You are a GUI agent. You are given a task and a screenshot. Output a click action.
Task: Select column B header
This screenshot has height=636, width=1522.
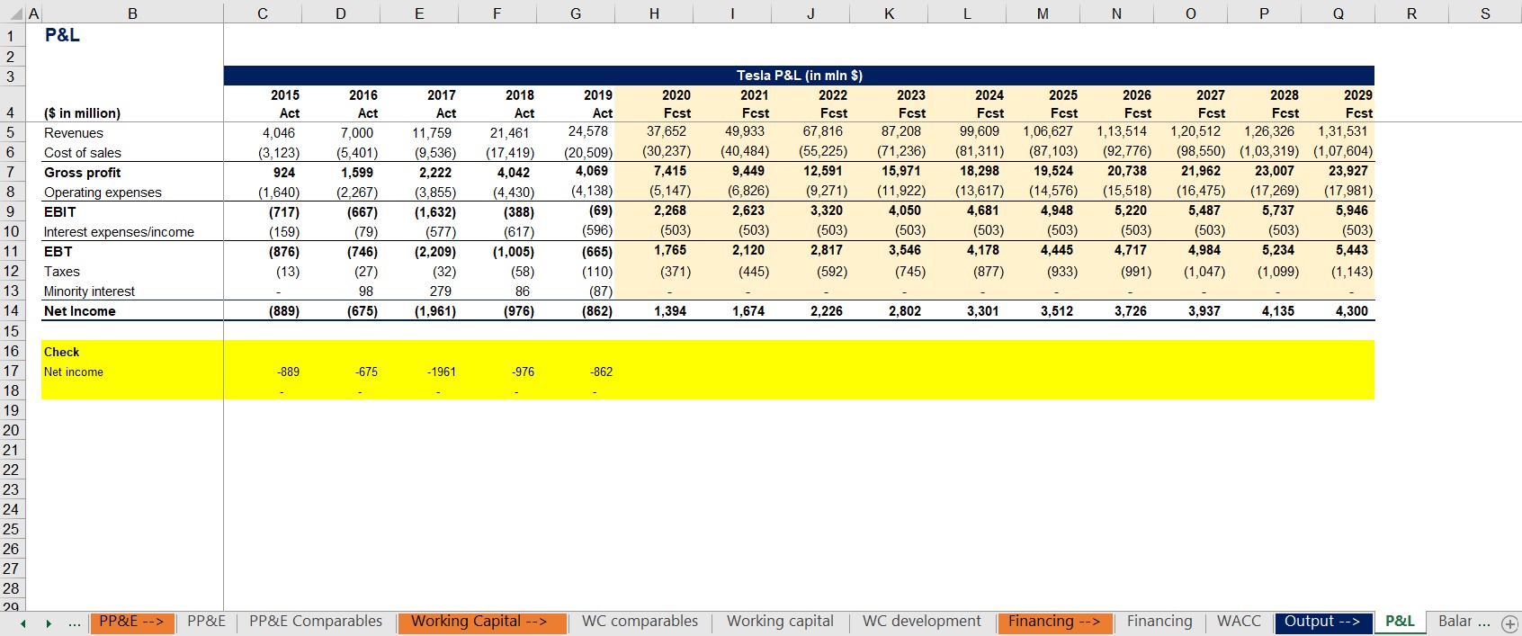[132, 13]
